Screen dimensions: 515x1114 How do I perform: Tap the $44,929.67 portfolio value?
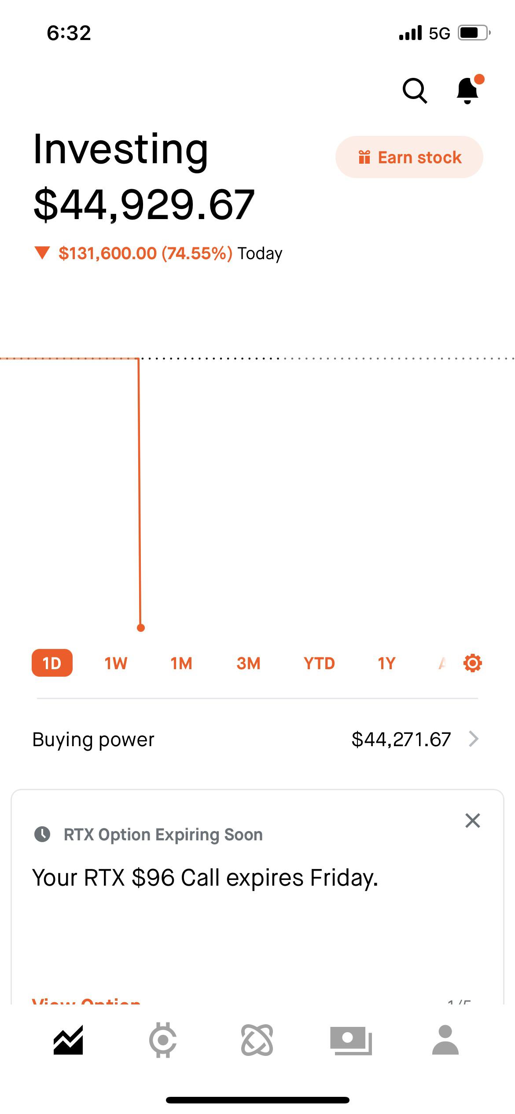coord(144,205)
